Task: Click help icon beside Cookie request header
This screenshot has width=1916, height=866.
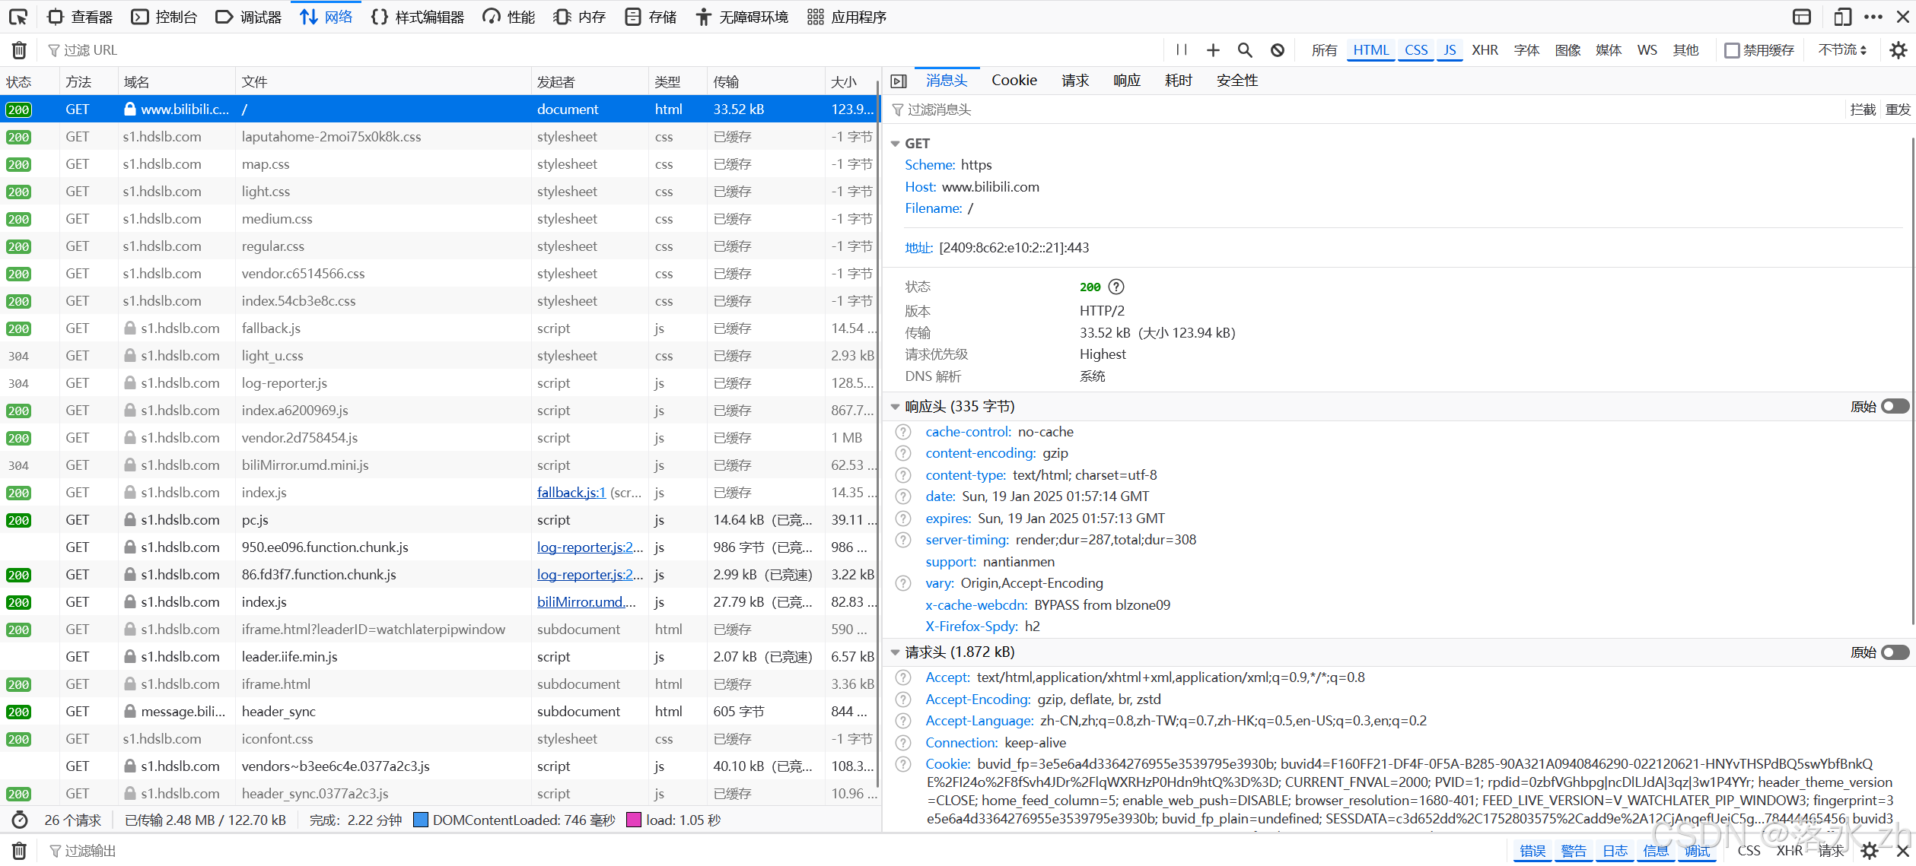Action: pos(903,764)
